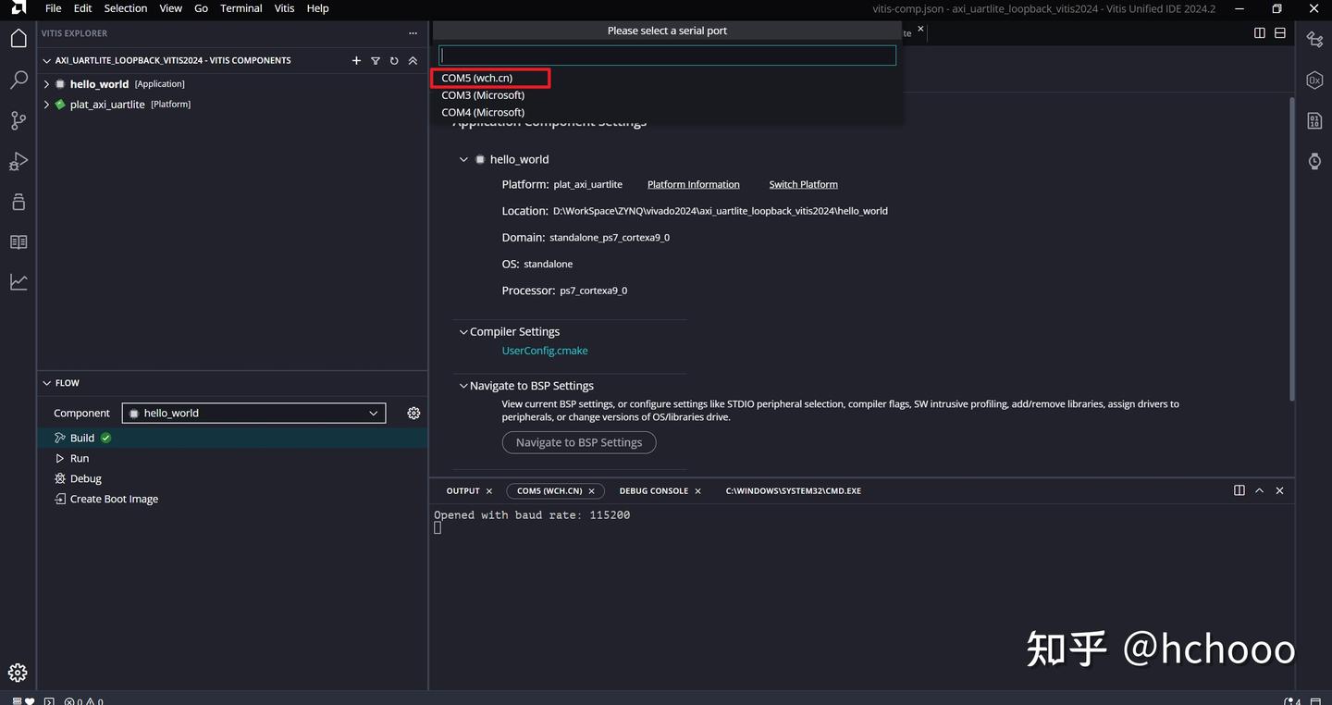This screenshot has height=705, width=1332.
Task: Open the Help menu
Action: click(x=317, y=8)
